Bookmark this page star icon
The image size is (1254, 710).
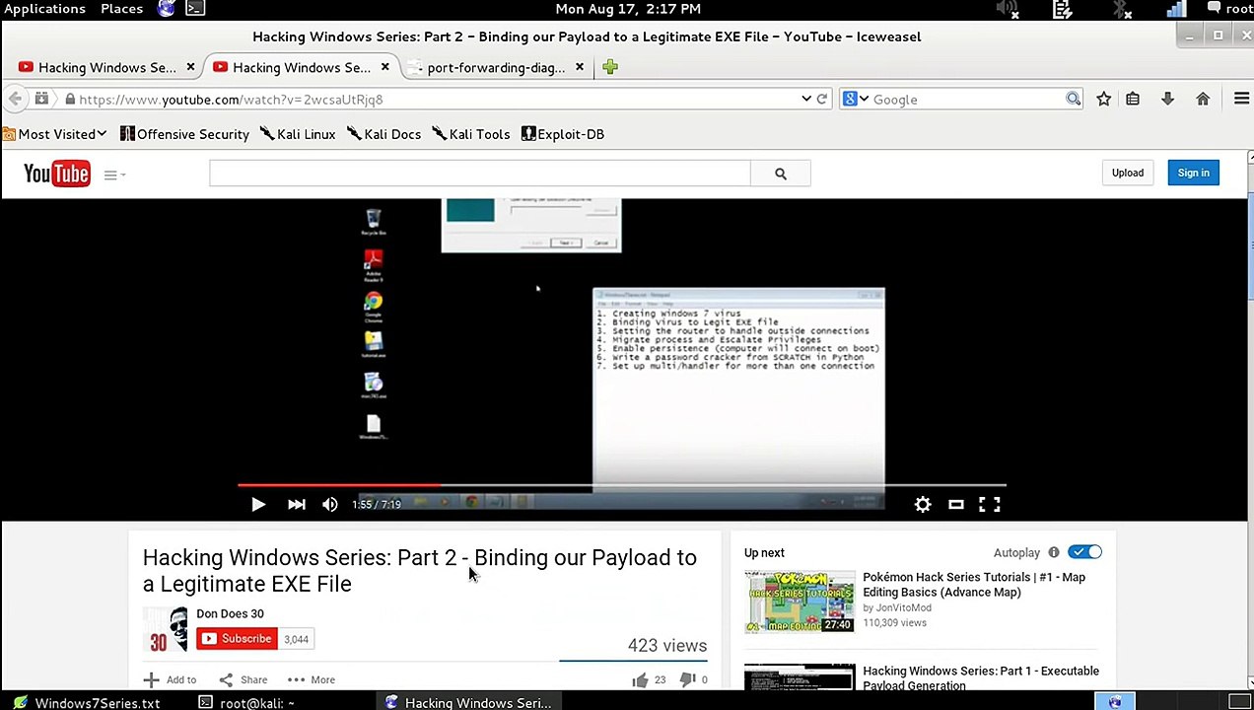point(1103,99)
